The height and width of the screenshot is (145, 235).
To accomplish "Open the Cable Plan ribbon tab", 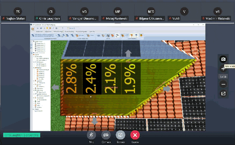I will (92, 31).
